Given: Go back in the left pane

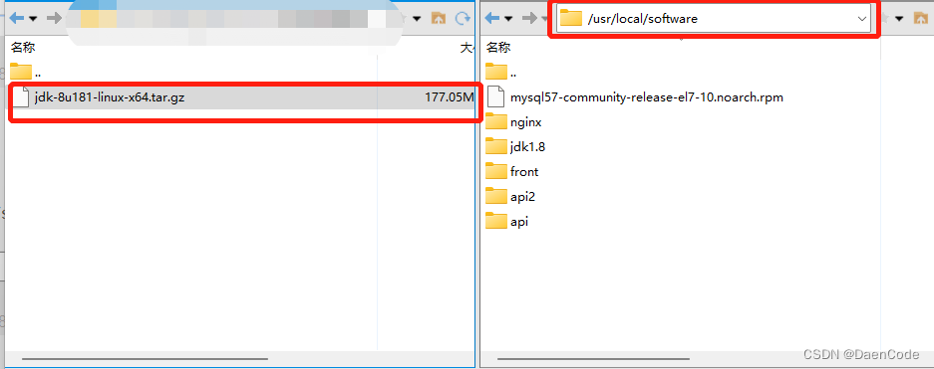Looking at the screenshot, I should pos(17,19).
